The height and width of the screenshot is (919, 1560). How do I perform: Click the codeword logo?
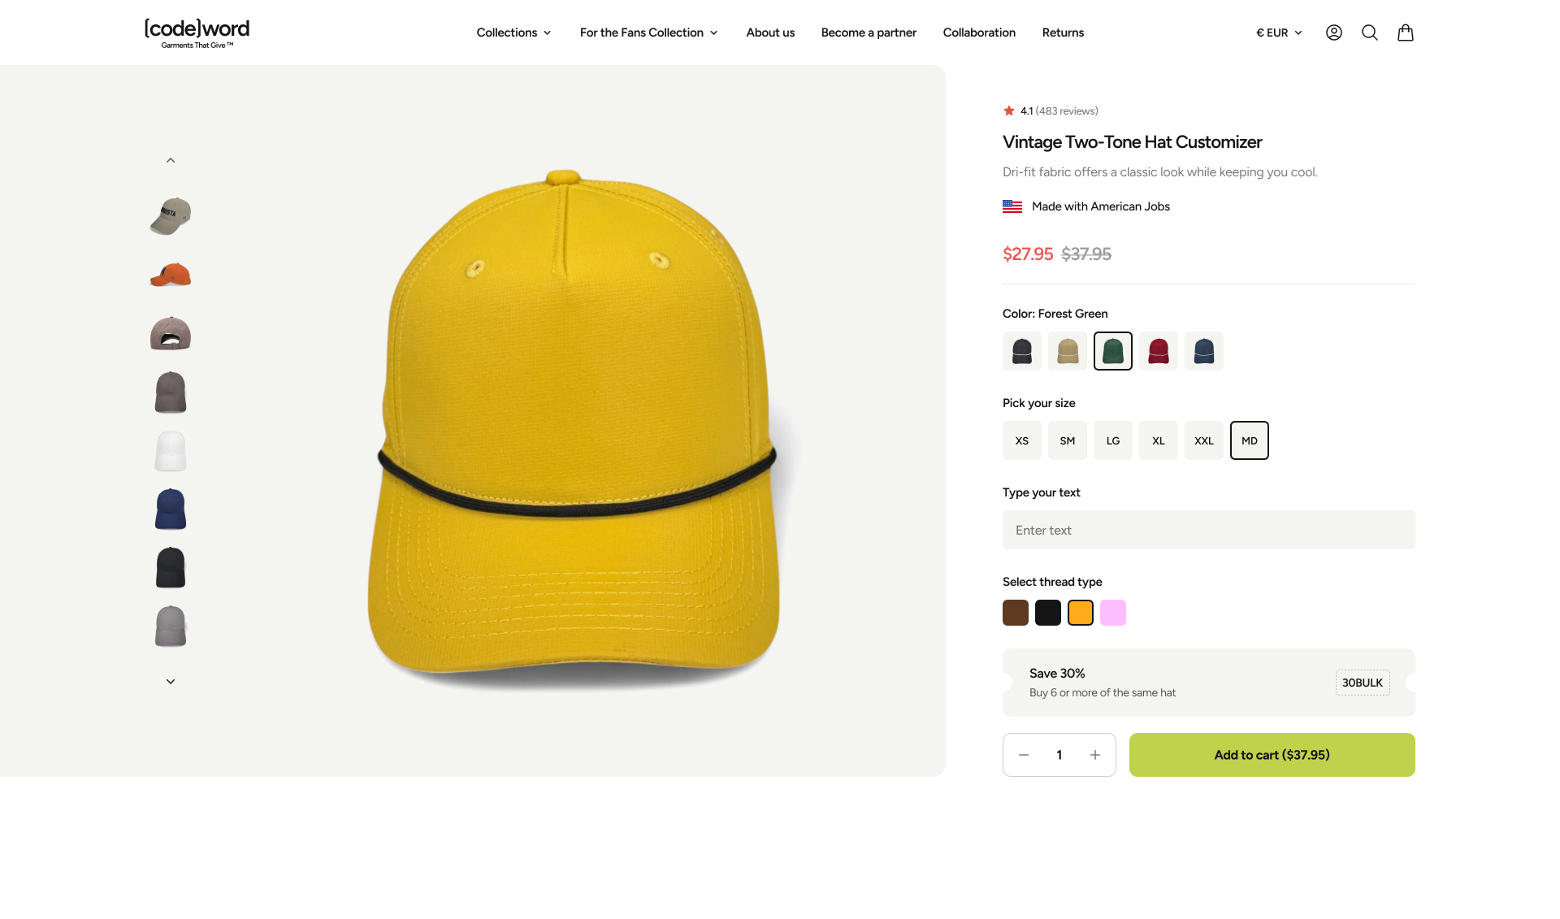tap(197, 33)
